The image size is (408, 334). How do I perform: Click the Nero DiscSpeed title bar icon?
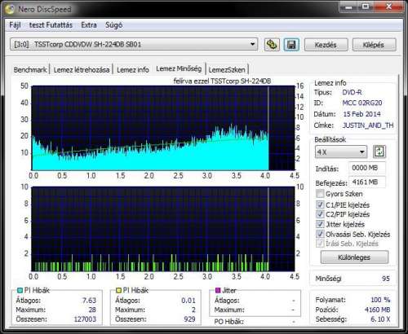[10, 9]
